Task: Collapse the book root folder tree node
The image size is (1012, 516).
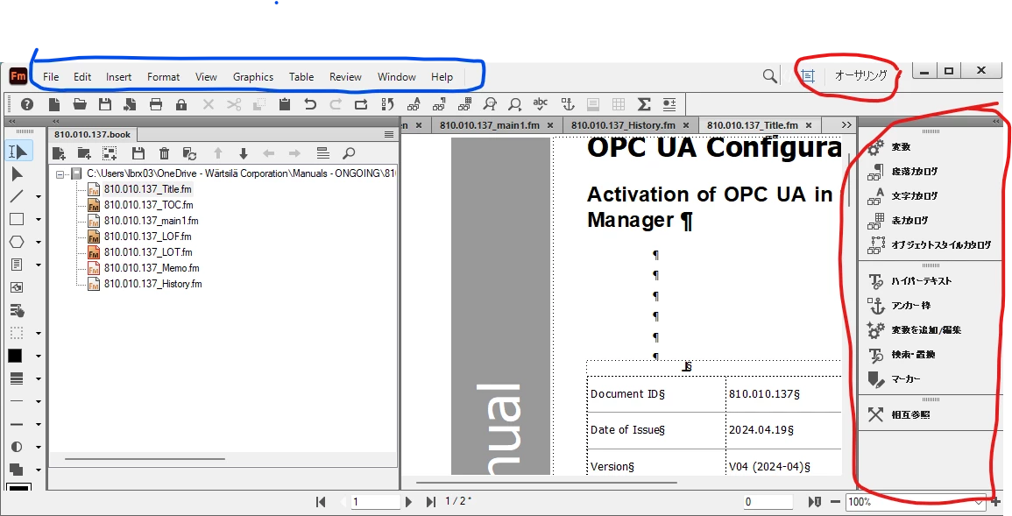Action: (60, 173)
